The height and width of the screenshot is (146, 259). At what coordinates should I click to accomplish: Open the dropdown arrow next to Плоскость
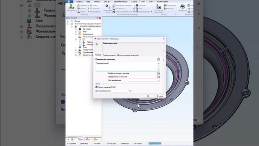[x=133, y=9]
